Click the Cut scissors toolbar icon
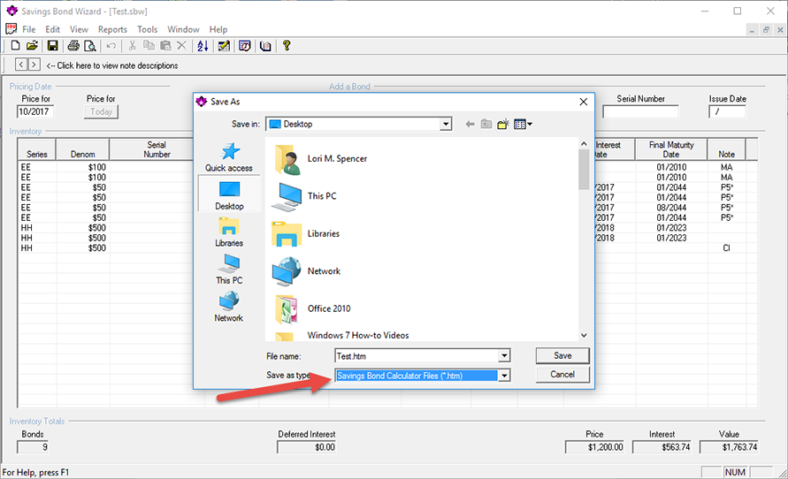This screenshot has width=788, height=479. (132, 46)
